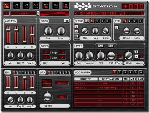Click the waveform down arrow
This screenshot has width=150, height=113.
coord(38,14)
